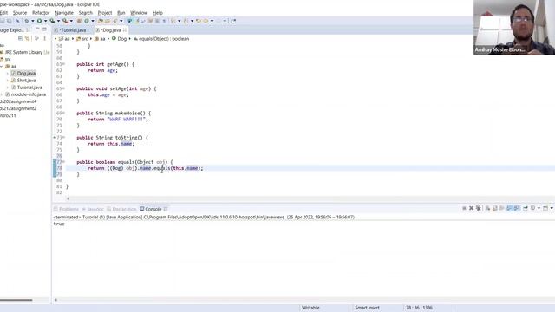This screenshot has height=312, width=555.
Task: Toggle Link with Editor in Package Explorer
Action: [27, 38]
